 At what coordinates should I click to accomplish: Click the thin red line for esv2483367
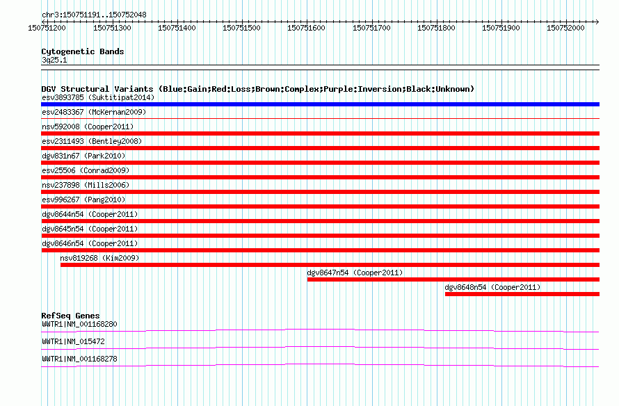coord(320,118)
